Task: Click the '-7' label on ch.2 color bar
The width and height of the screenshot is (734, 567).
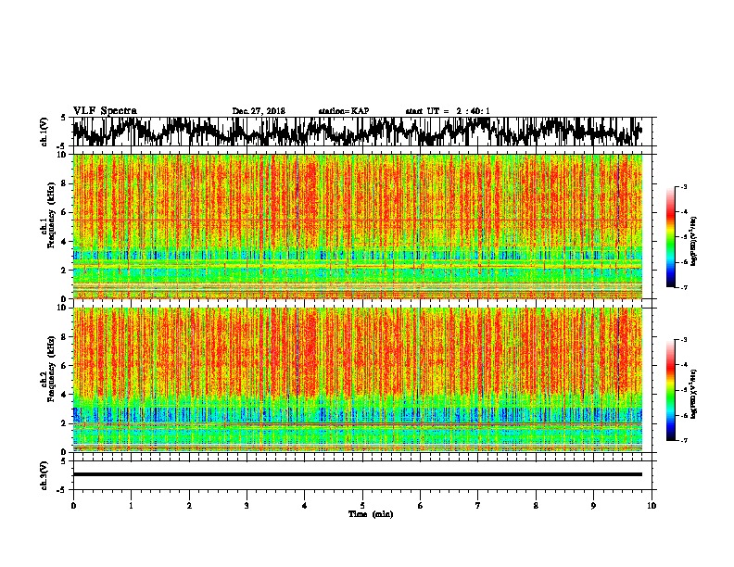Action: coord(683,440)
